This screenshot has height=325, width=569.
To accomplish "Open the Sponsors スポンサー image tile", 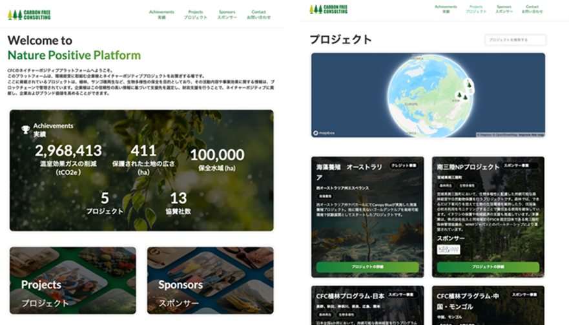I will pos(210,280).
